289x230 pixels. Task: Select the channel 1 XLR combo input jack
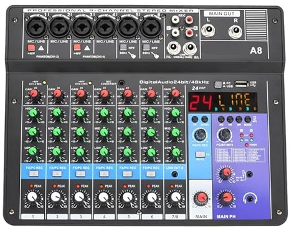37,27
